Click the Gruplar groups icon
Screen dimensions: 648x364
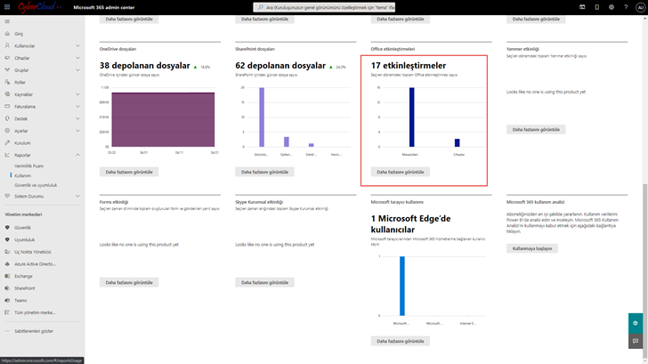7,70
